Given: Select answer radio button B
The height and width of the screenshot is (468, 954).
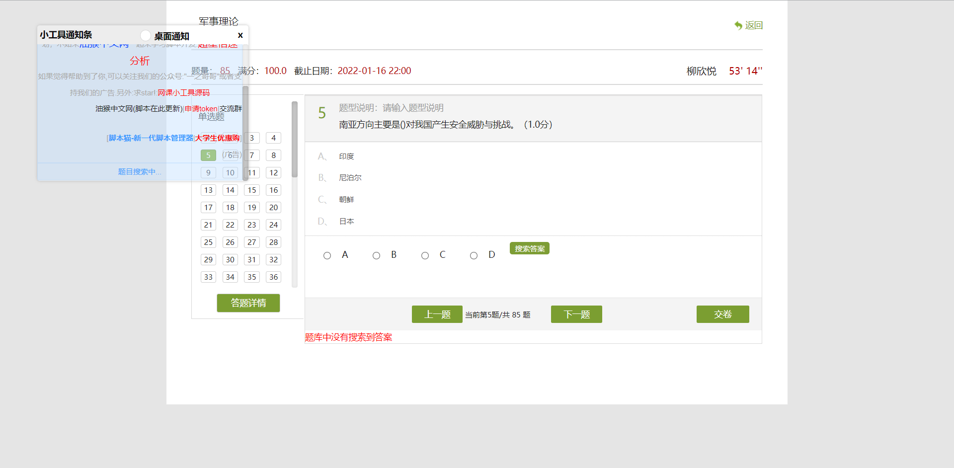Looking at the screenshot, I should pyautogui.click(x=376, y=255).
